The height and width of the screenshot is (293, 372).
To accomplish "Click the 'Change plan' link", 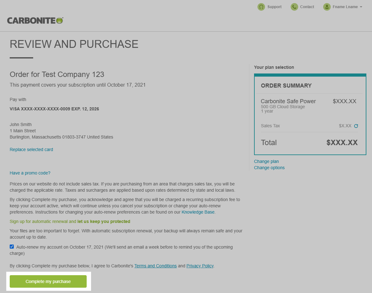I will pos(266,161).
